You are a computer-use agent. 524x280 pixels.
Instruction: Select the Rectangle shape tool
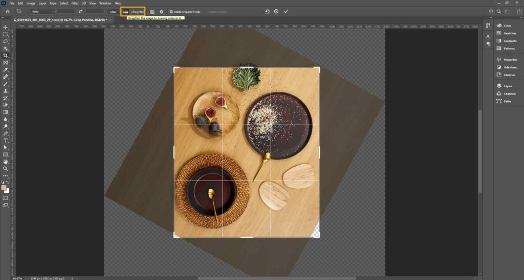tap(5, 155)
